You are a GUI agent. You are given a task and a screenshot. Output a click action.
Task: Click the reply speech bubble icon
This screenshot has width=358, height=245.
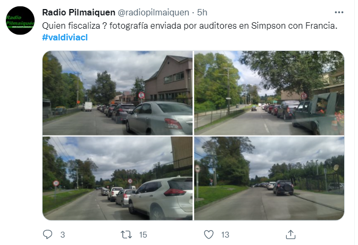(47, 234)
